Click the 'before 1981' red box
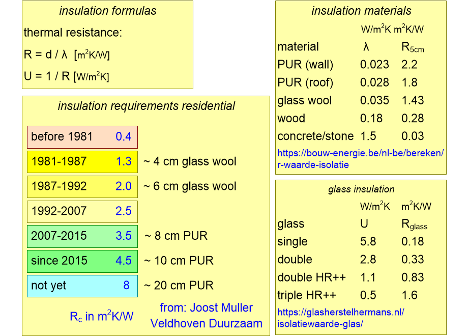468x336 pixels. tap(82, 137)
